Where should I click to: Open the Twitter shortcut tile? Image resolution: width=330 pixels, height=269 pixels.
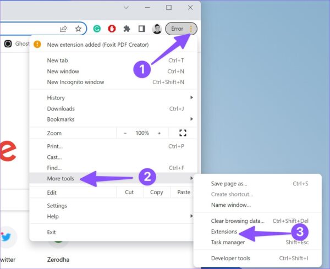pyautogui.click(x=6, y=244)
